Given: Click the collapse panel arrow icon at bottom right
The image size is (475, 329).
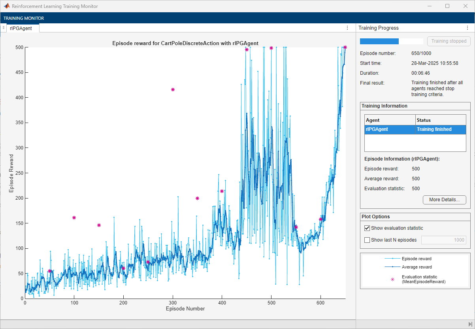Looking at the screenshot, I should (470, 324).
